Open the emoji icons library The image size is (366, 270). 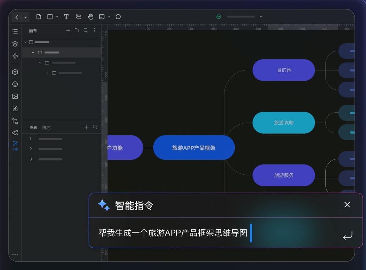click(15, 84)
